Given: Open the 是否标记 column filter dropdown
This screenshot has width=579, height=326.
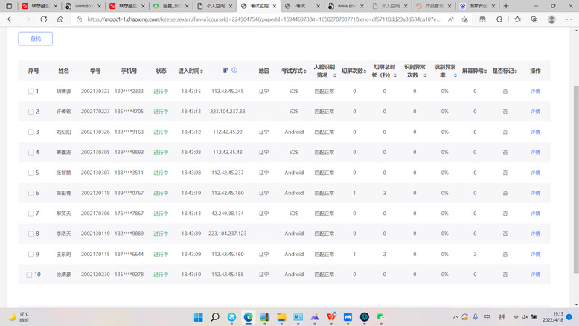Looking at the screenshot, I should tap(516, 71).
